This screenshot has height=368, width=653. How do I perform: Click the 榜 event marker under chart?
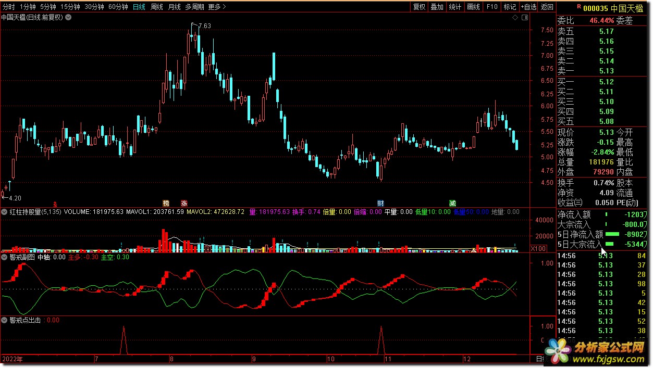point(166,203)
